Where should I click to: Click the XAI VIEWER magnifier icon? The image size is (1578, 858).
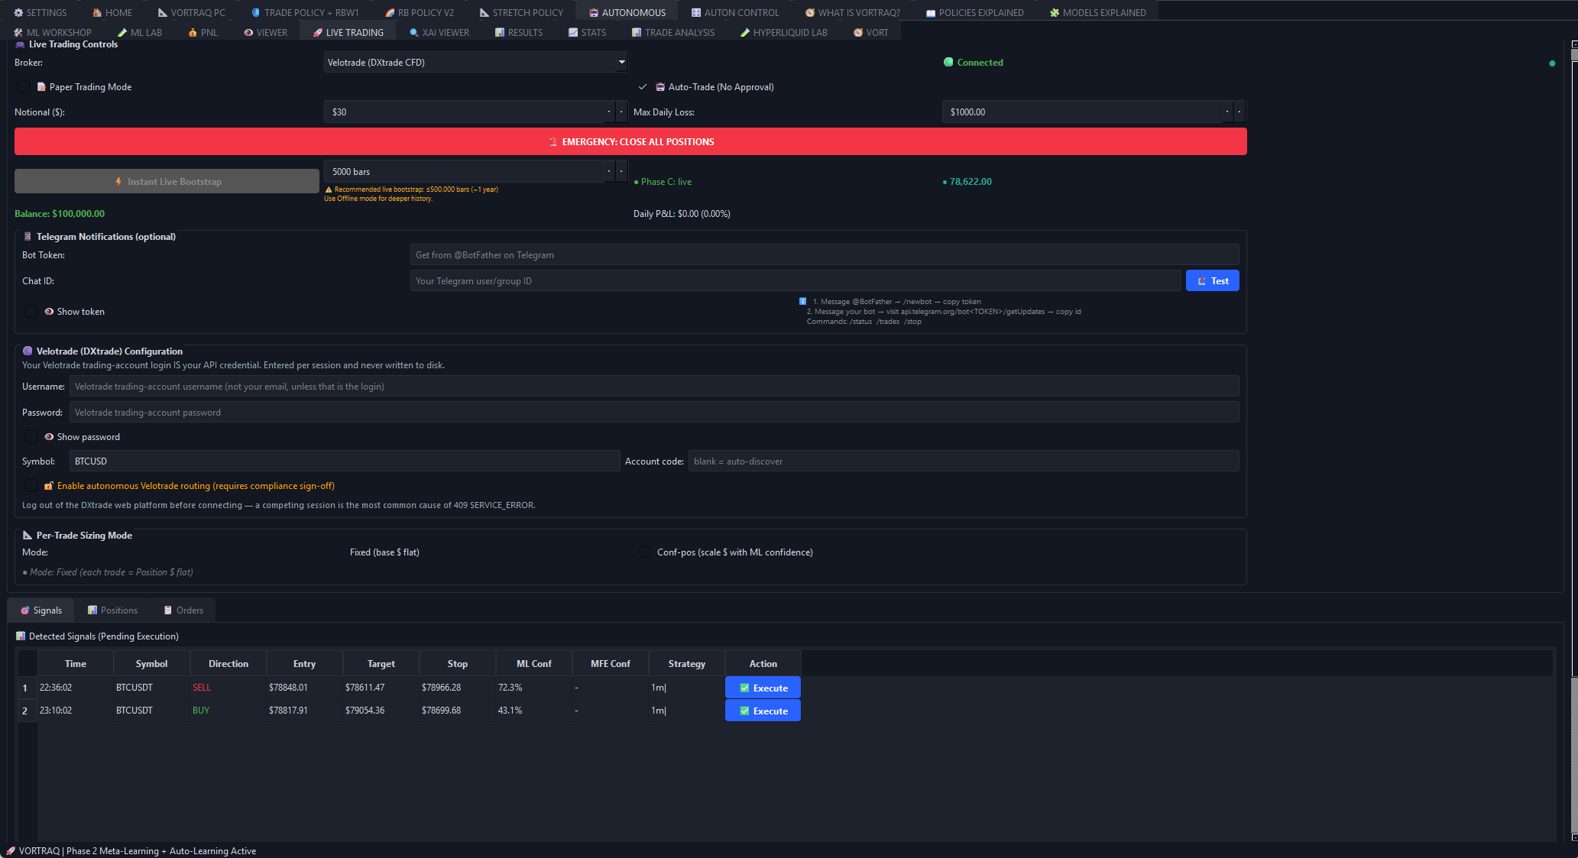[x=414, y=33]
